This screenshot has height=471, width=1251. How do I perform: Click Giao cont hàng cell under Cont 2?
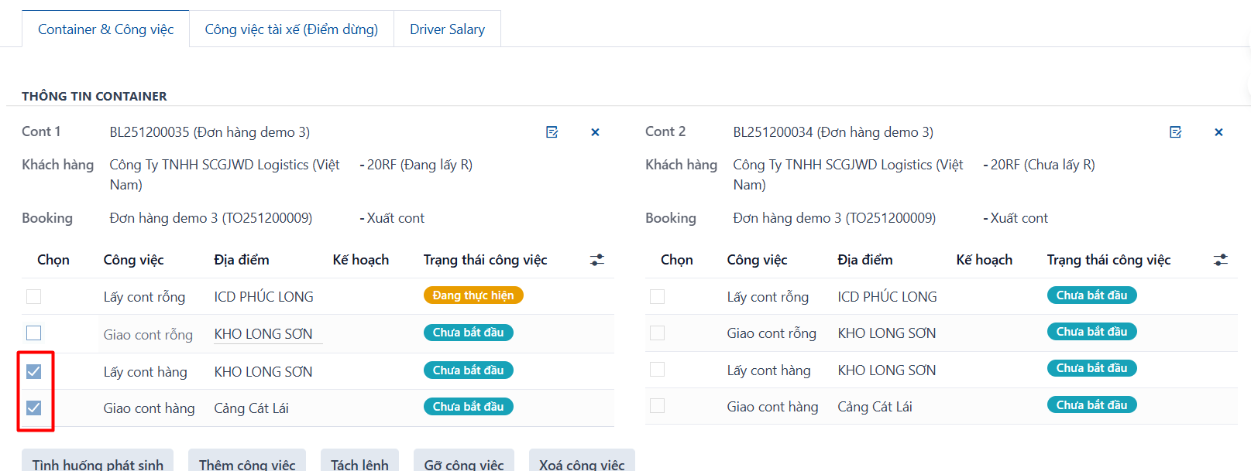coord(773,407)
